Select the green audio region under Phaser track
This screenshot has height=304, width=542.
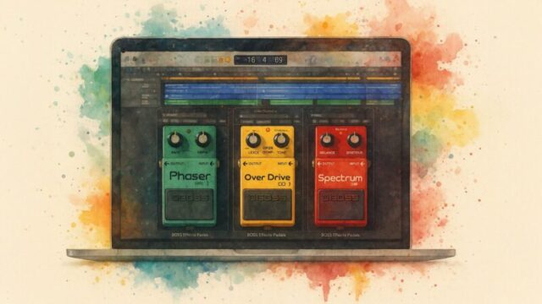point(213,102)
